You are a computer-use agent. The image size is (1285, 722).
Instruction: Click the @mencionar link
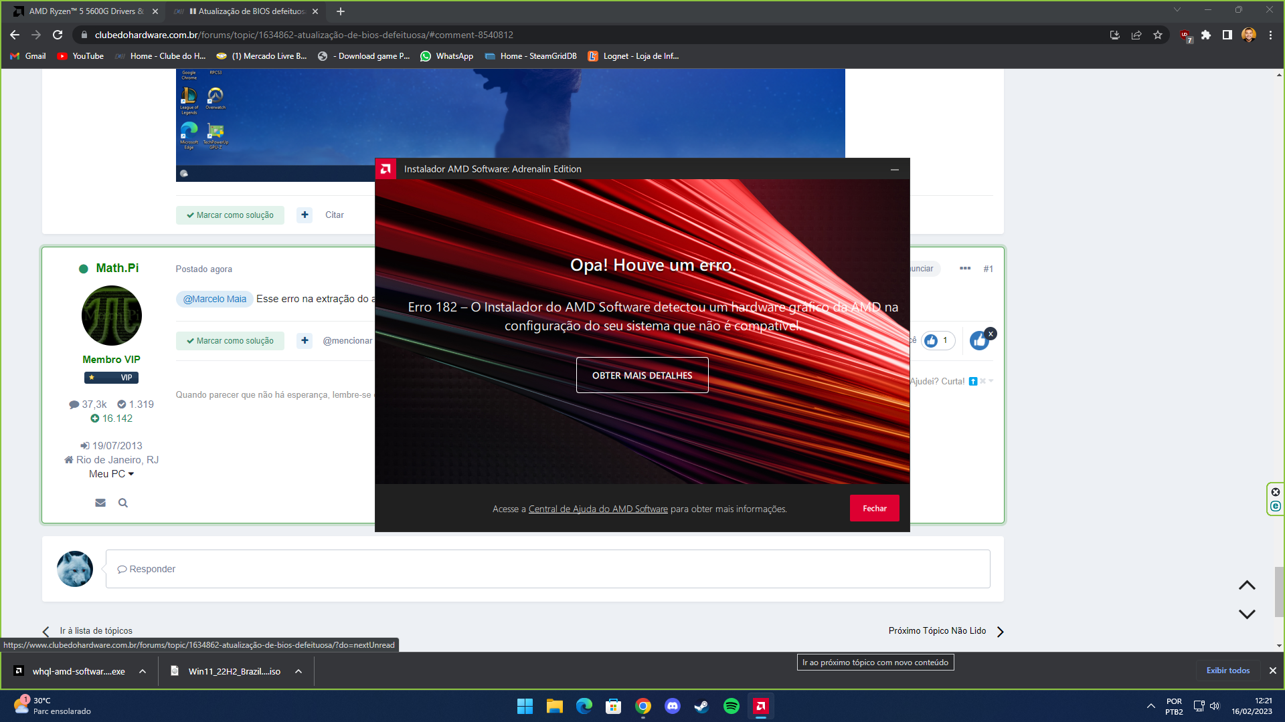pos(347,341)
